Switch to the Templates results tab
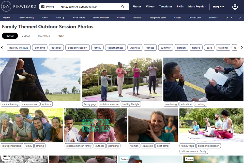The image size is (244, 163). [x=44, y=36]
